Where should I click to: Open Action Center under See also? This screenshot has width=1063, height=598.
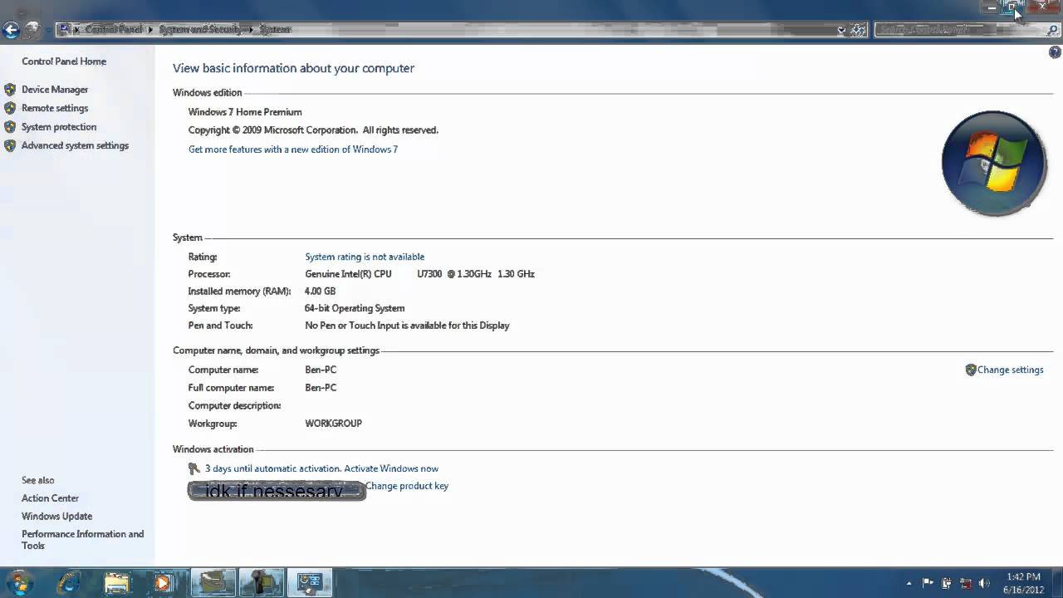[50, 498]
